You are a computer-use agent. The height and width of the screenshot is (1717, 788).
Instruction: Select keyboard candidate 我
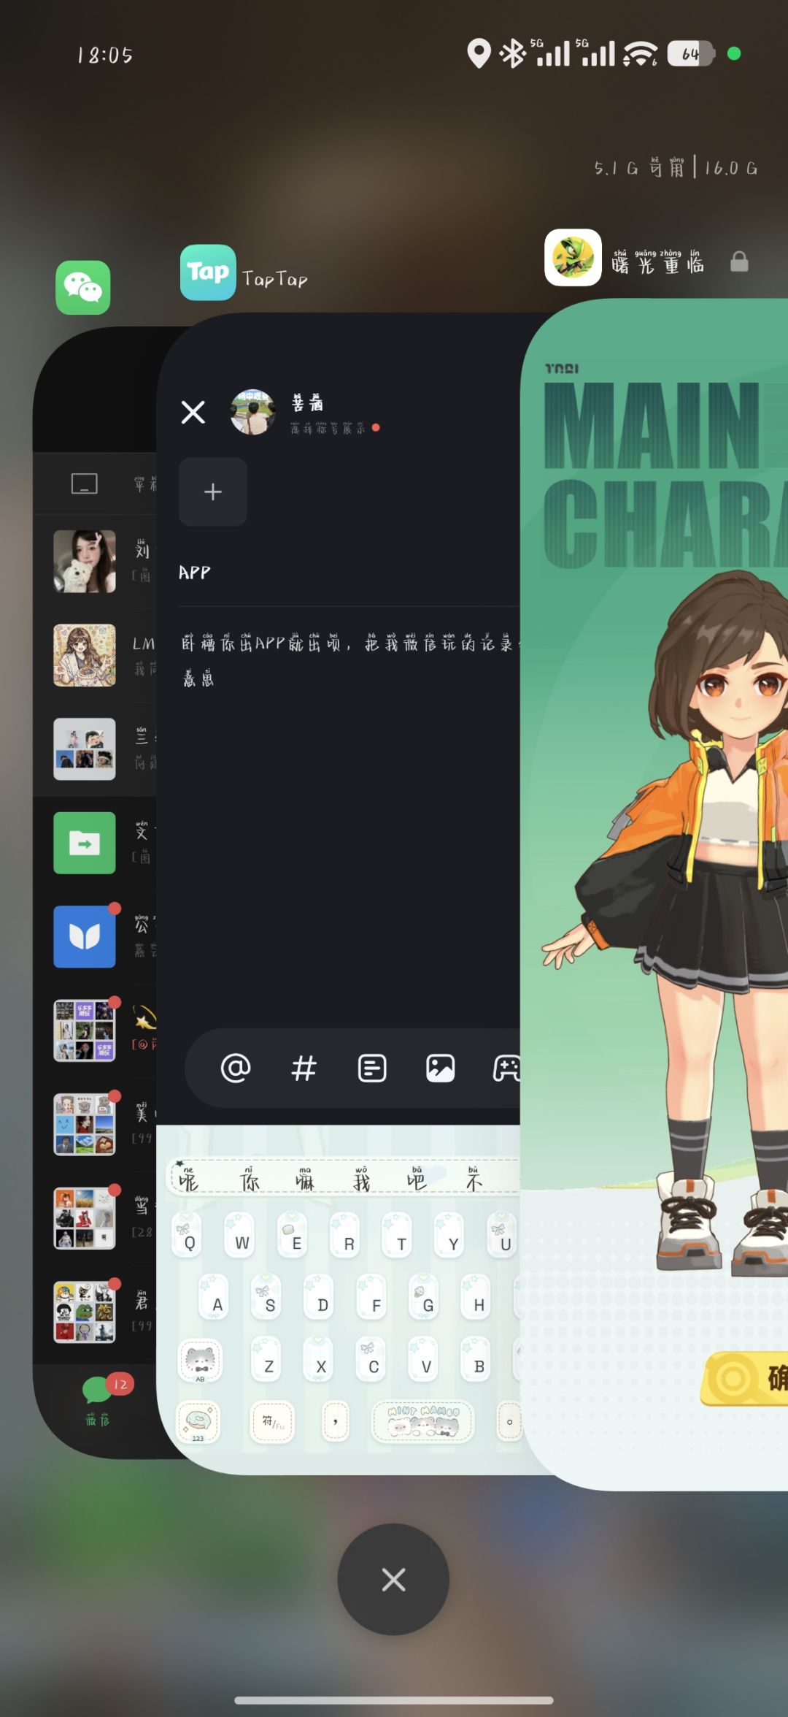tap(361, 1179)
